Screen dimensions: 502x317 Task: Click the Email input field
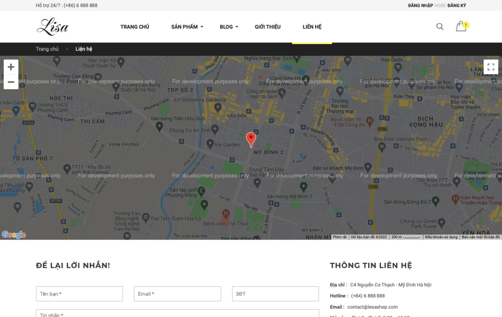177,294
